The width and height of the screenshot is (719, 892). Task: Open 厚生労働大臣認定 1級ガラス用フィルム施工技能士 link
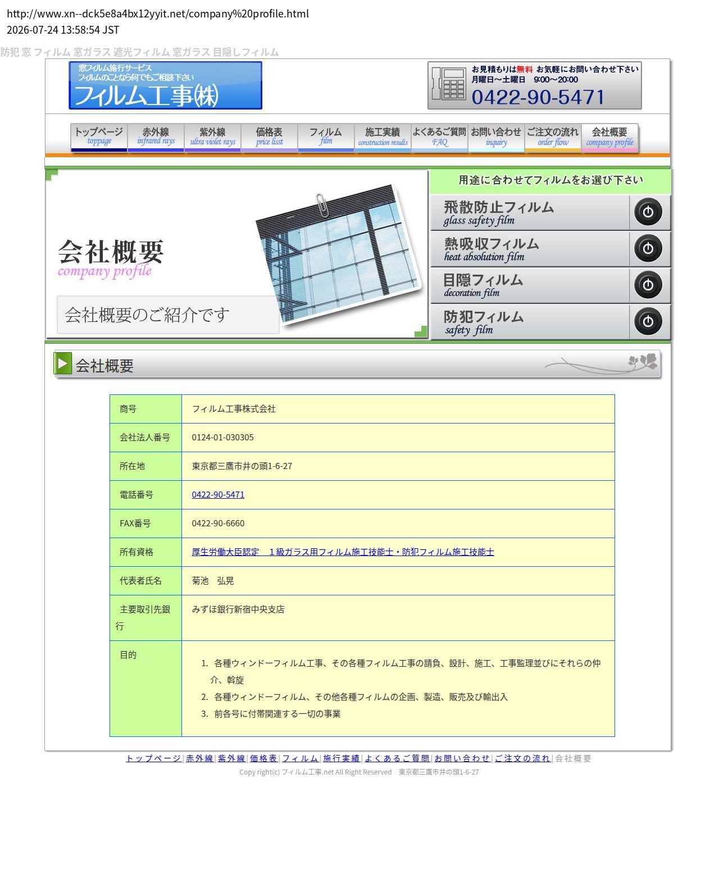[x=343, y=552]
